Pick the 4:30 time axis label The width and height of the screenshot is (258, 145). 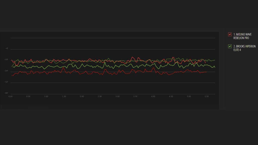(171, 96)
